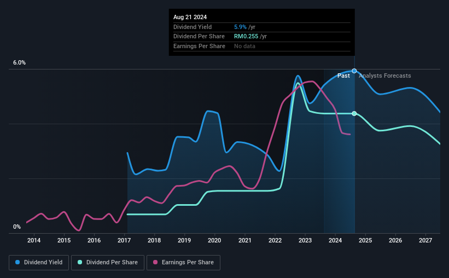449x278 pixels.
Task: Click the Analysts Forecasts label
Action: pyautogui.click(x=384, y=76)
